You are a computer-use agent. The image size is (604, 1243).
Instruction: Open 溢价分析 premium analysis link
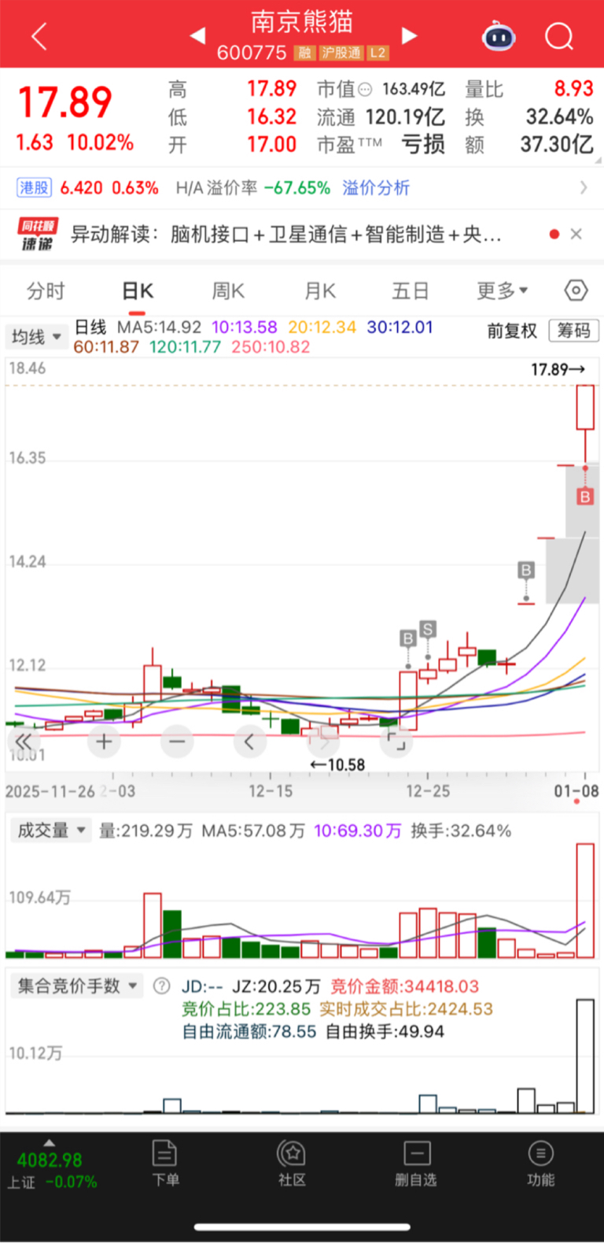[x=376, y=187]
